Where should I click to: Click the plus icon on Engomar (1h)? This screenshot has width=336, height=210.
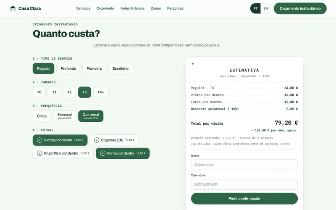click(x=97, y=140)
